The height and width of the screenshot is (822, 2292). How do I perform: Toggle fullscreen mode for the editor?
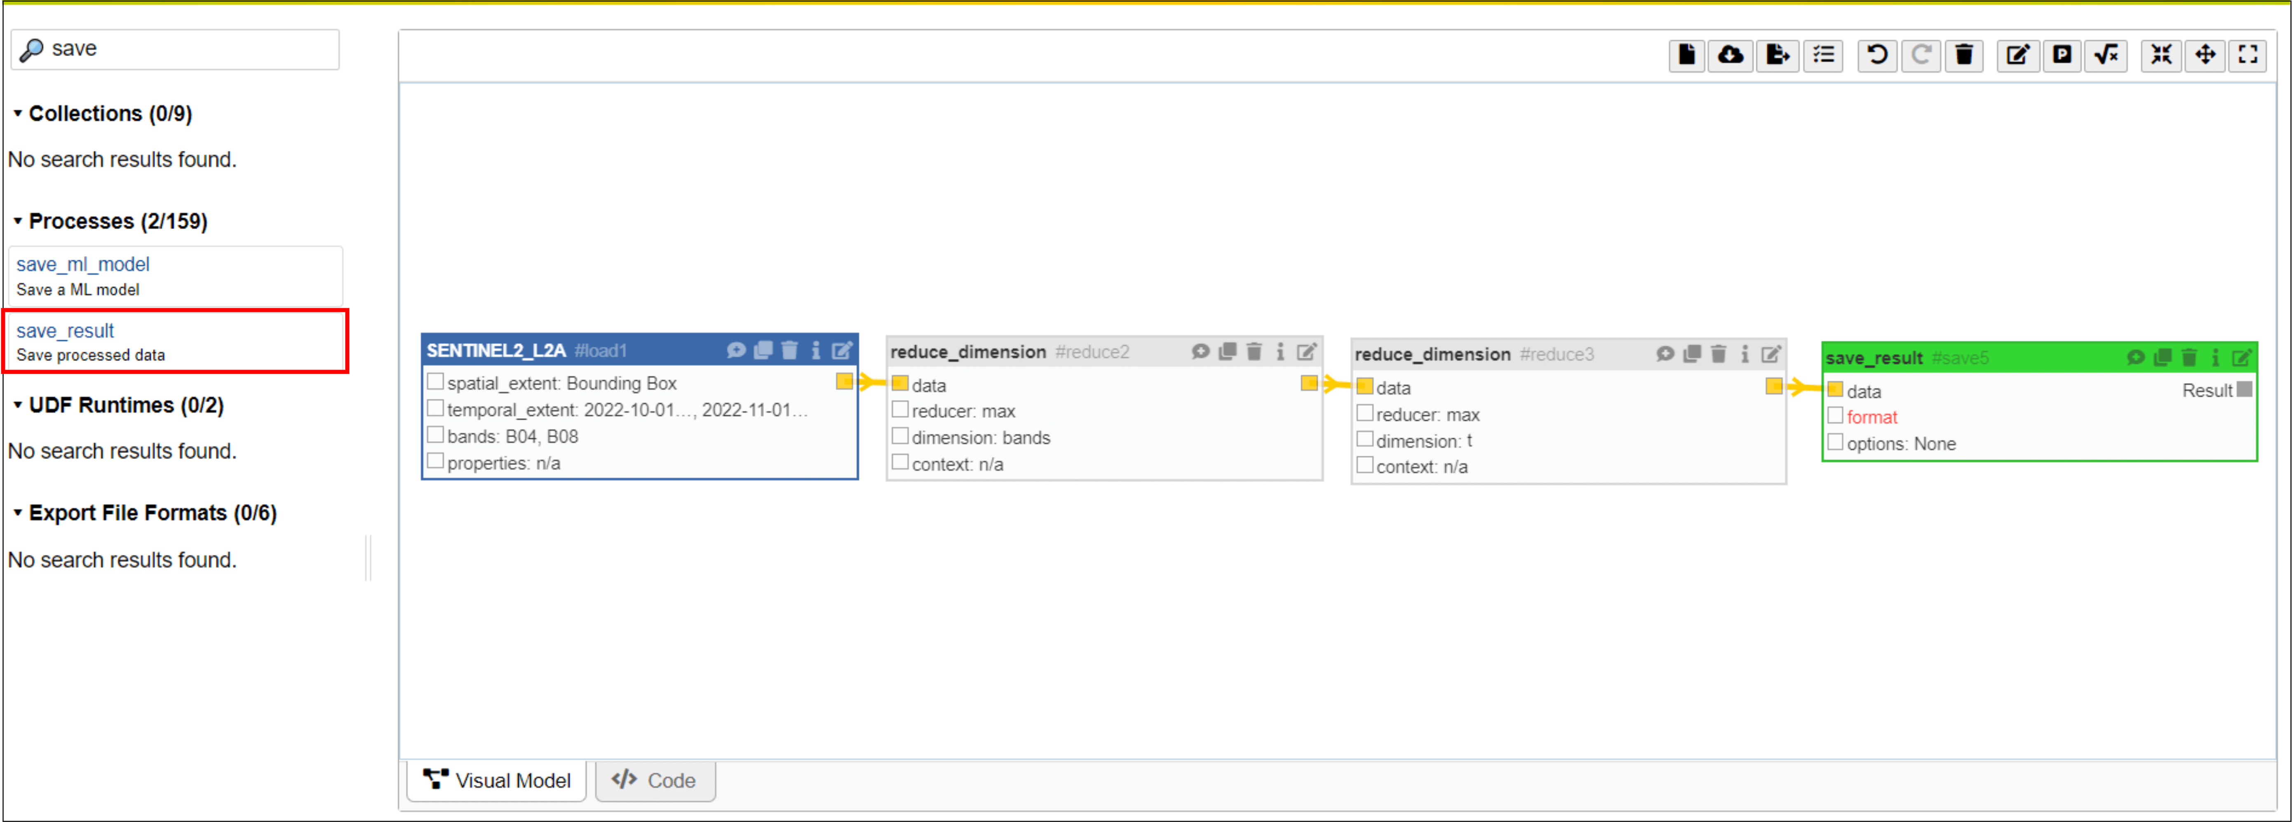pyautogui.click(x=2247, y=55)
